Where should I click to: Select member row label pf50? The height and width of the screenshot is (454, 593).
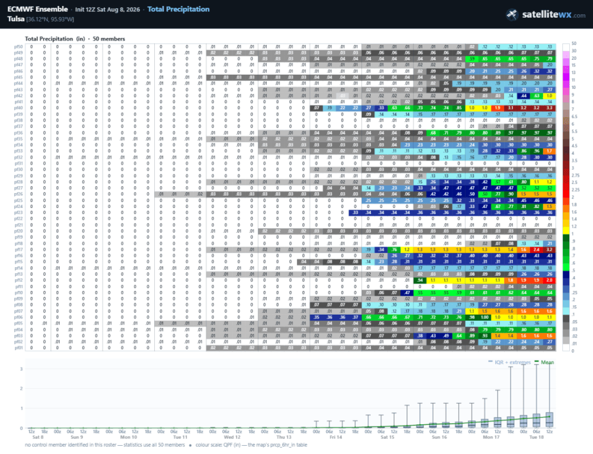click(18, 47)
